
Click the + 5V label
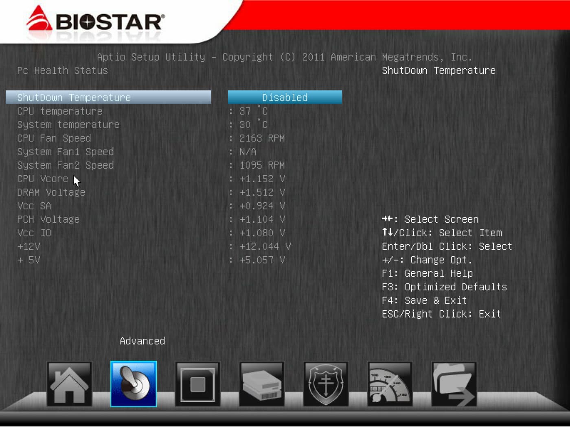[x=28, y=260]
